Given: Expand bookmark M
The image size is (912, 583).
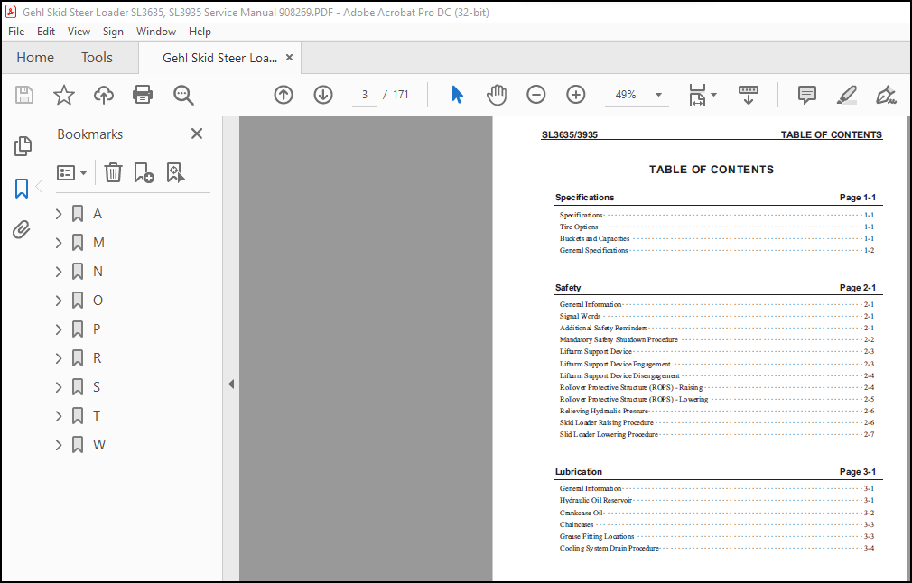Looking at the screenshot, I should [x=59, y=243].
